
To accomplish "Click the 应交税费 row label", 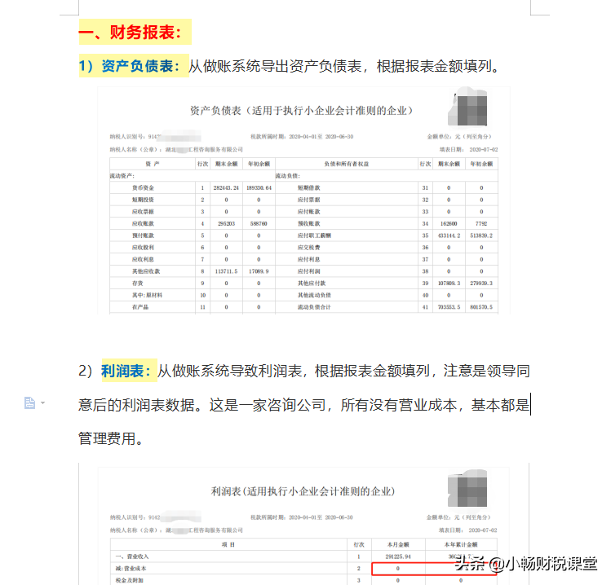I will (x=309, y=247).
